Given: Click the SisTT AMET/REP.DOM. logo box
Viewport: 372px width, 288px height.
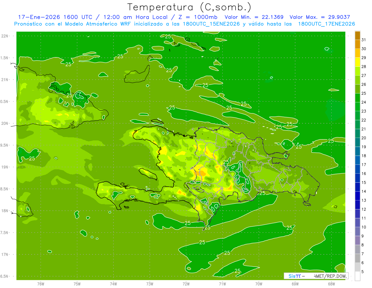Looking at the screenshot, I should coord(316,276).
